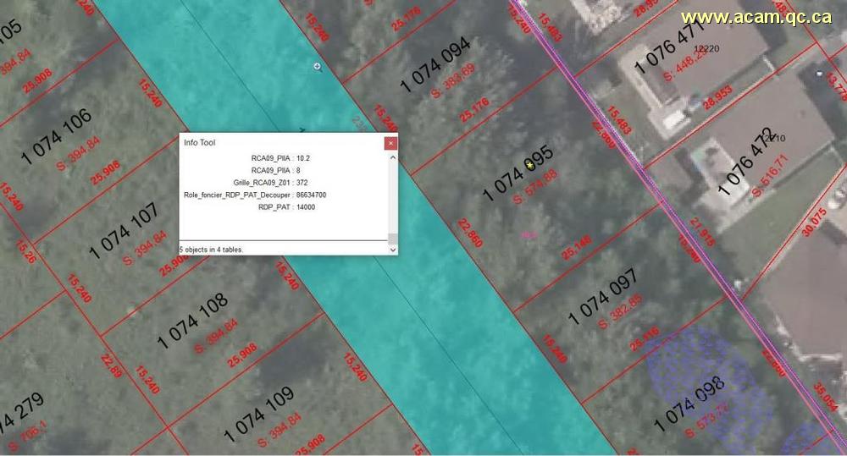Click the '5 objects in 4 tables' status text
Screen dimensions: 847x456
(211, 250)
